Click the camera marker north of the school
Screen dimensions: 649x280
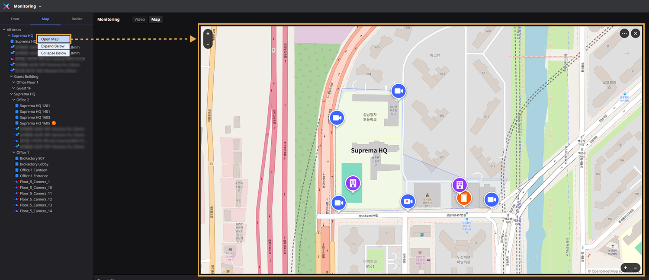pyautogui.click(x=398, y=91)
